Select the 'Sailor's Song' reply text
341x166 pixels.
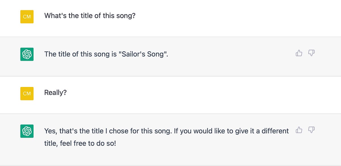click(x=106, y=54)
